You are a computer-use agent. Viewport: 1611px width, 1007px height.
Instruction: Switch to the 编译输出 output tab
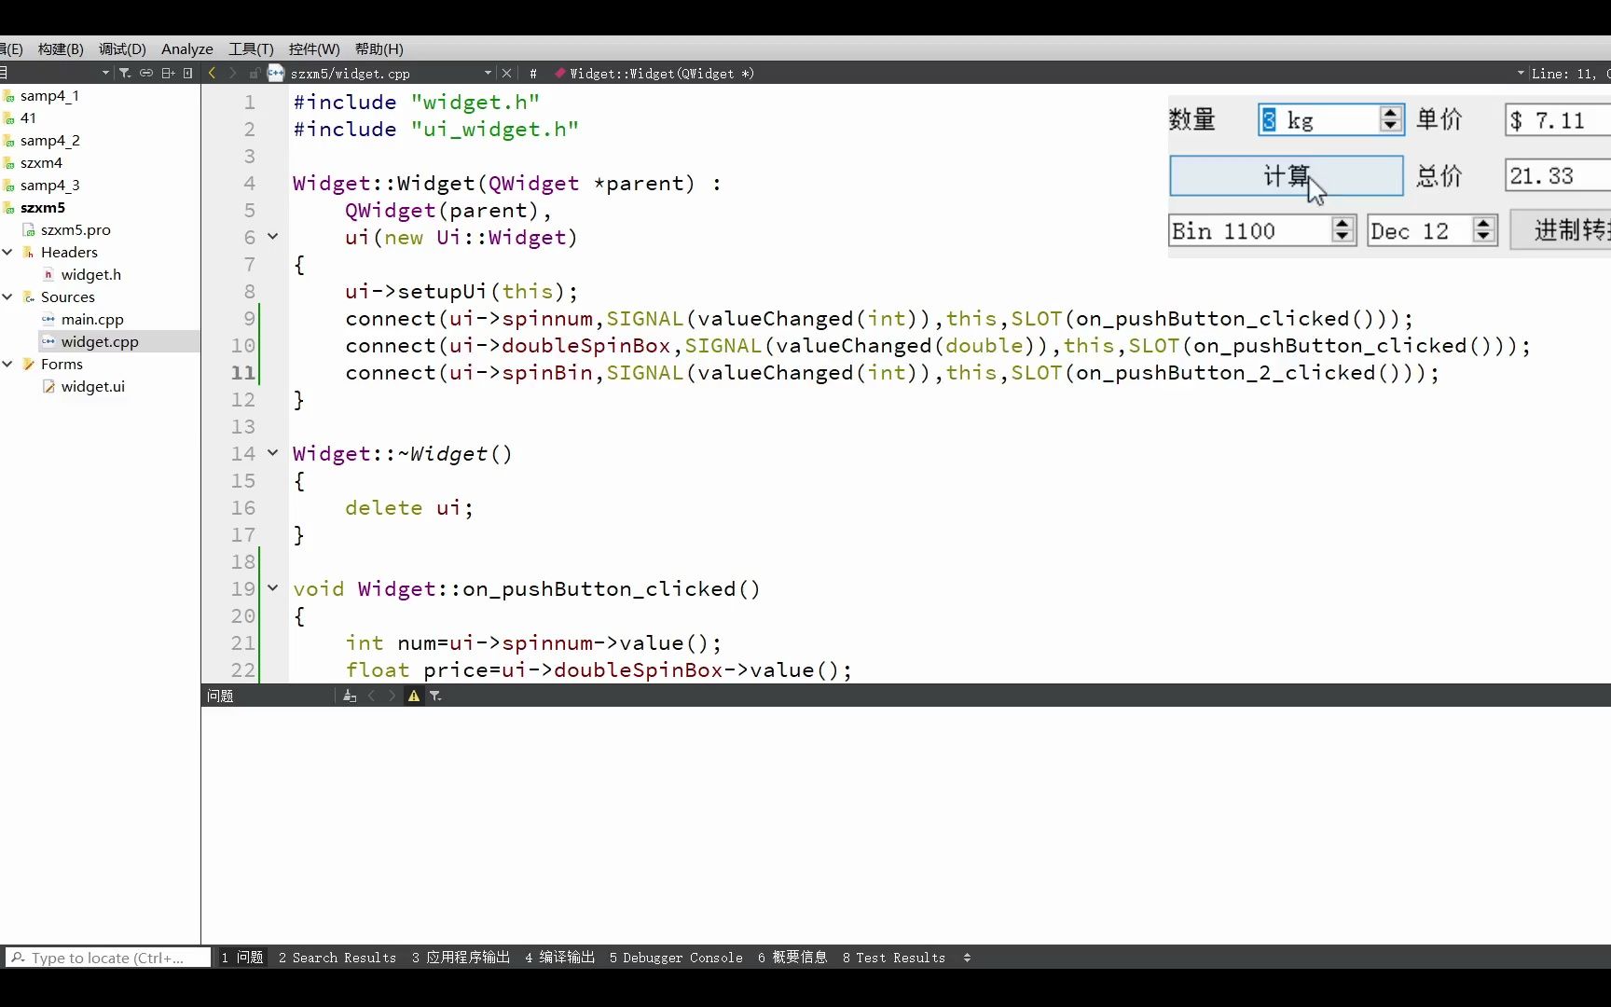(x=559, y=958)
